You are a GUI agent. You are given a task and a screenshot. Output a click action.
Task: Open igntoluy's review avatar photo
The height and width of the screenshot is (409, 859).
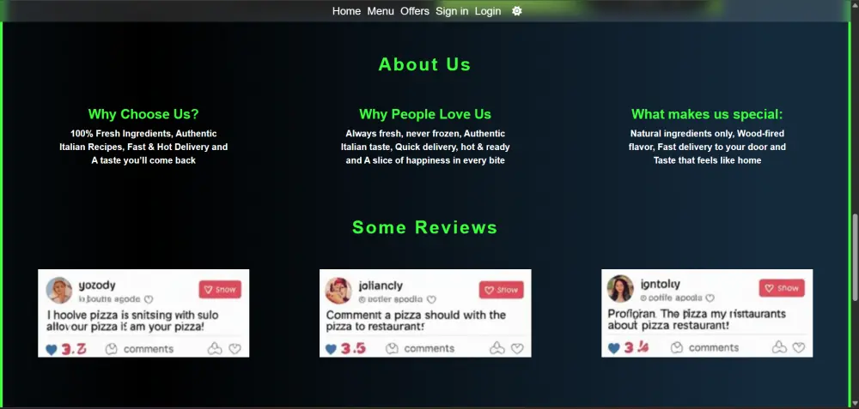tap(620, 289)
